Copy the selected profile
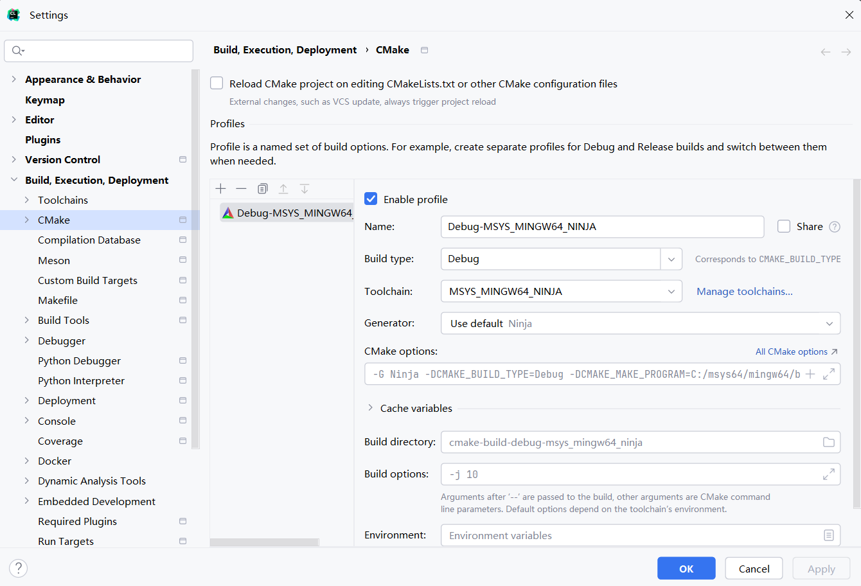This screenshot has width=861, height=586. coord(262,188)
